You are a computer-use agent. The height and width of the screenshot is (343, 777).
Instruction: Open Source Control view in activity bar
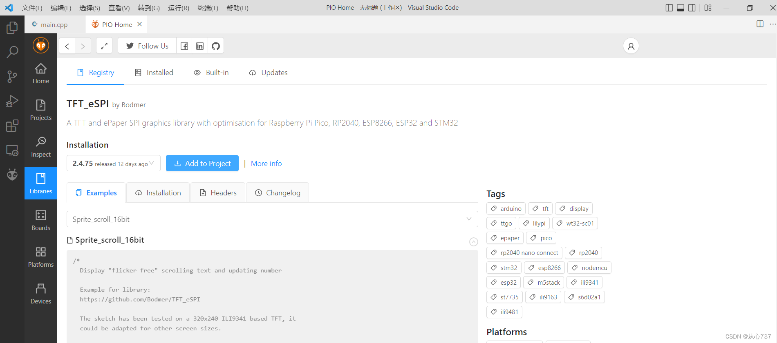pyautogui.click(x=12, y=76)
